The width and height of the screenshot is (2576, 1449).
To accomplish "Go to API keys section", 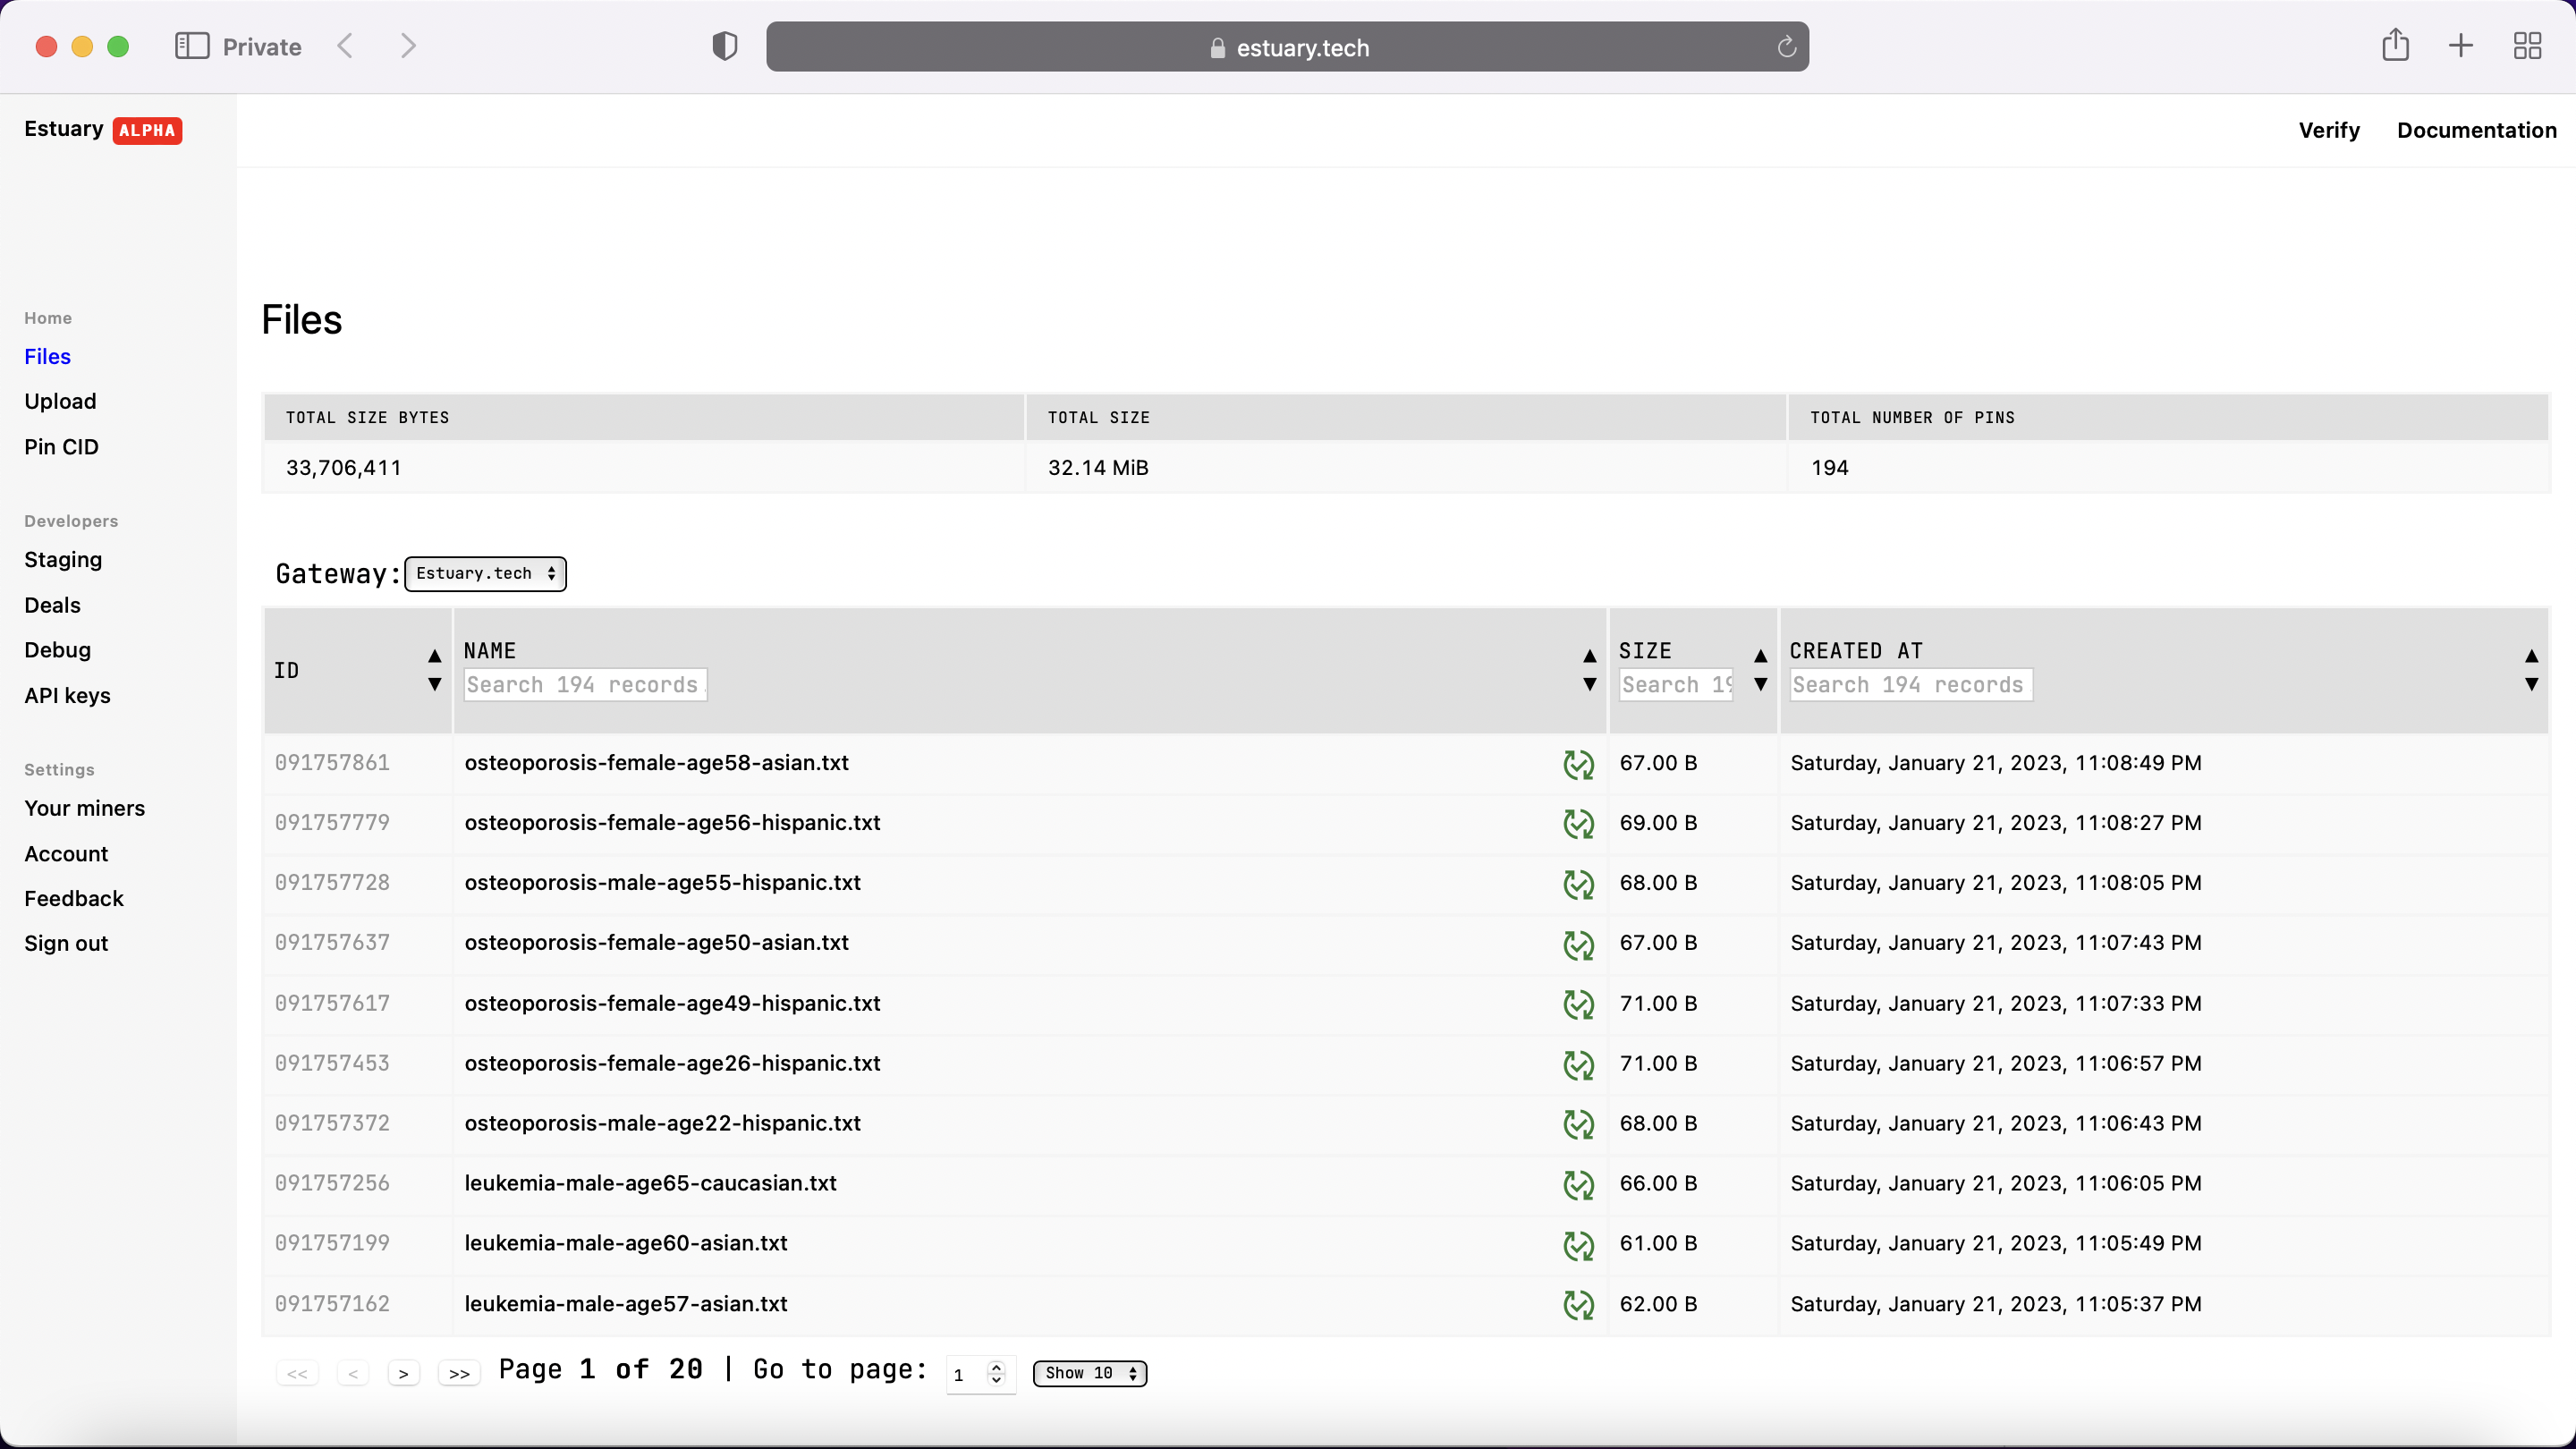I will pos(67,695).
